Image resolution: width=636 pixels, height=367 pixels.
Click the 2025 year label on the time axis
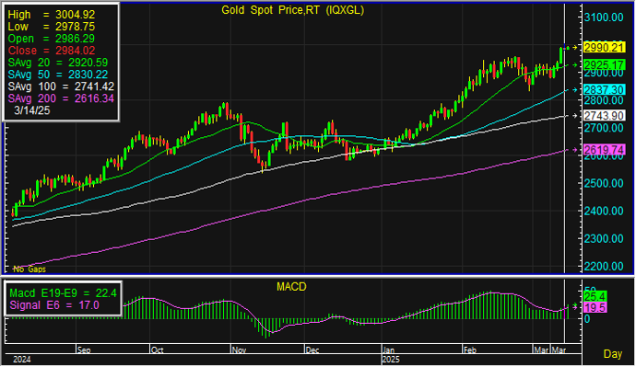tap(391, 360)
